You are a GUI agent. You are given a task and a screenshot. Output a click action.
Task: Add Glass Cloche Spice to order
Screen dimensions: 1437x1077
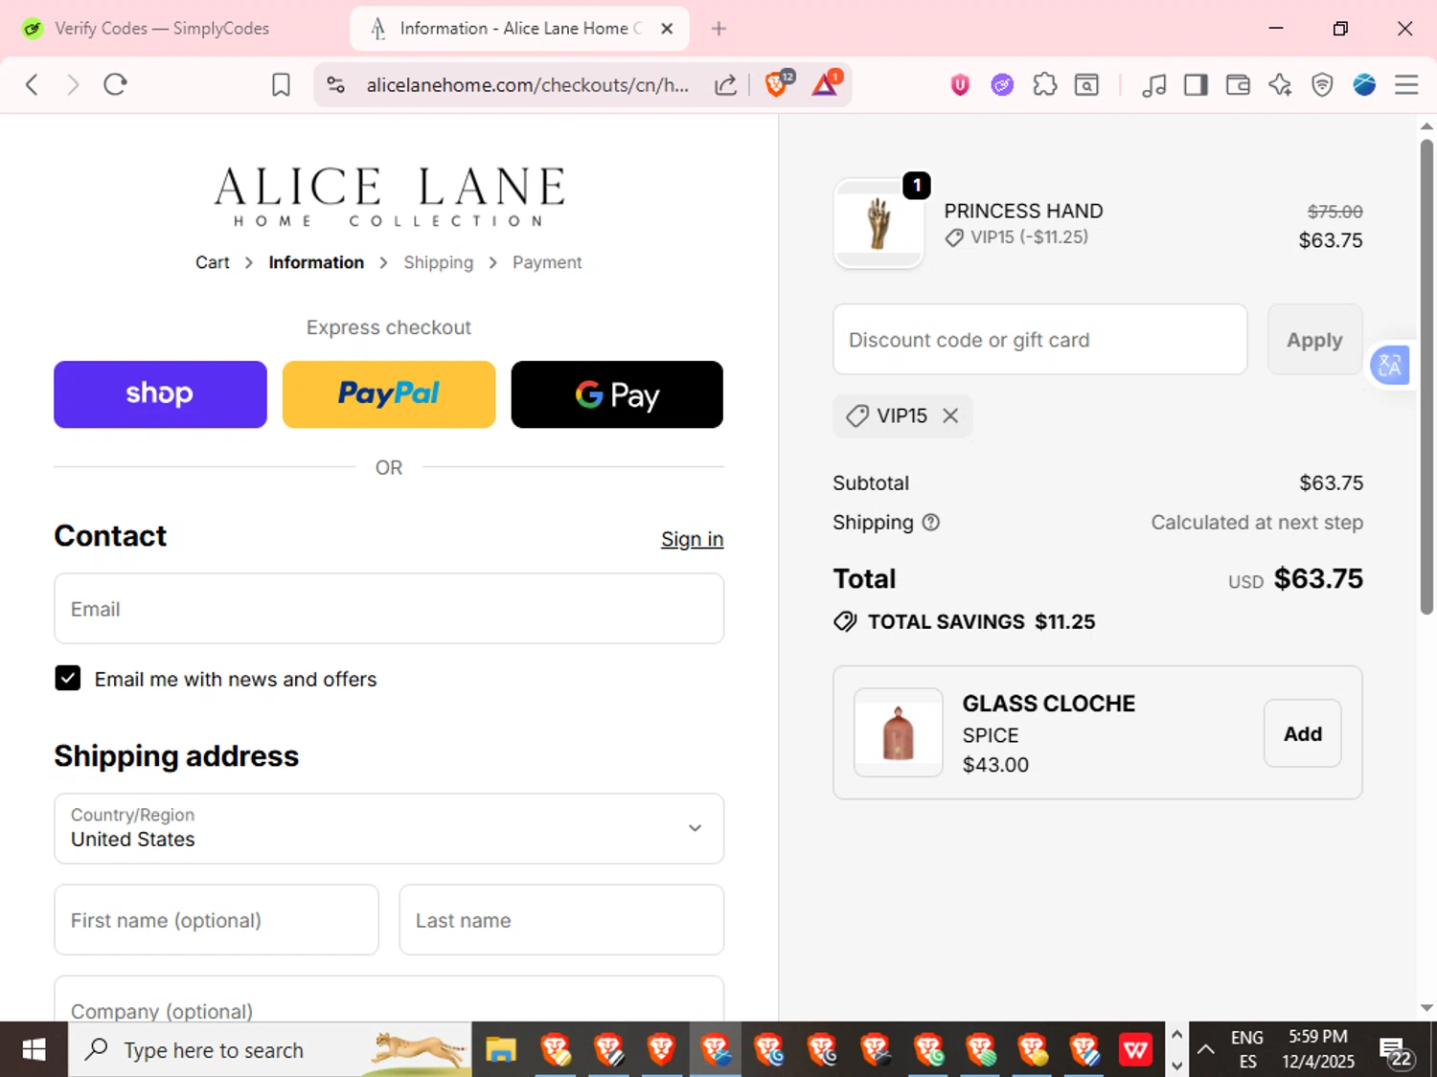coord(1303,733)
